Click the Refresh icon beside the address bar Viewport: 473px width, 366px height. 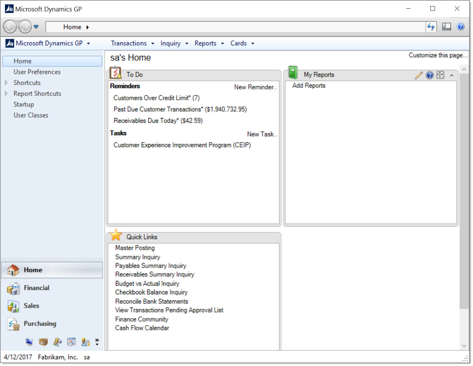click(x=431, y=27)
